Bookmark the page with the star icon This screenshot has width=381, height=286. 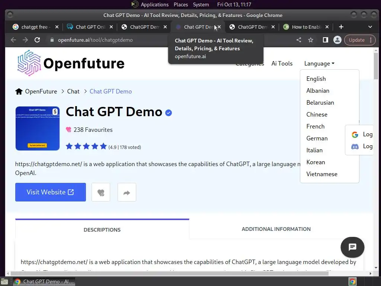click(311, 40)
